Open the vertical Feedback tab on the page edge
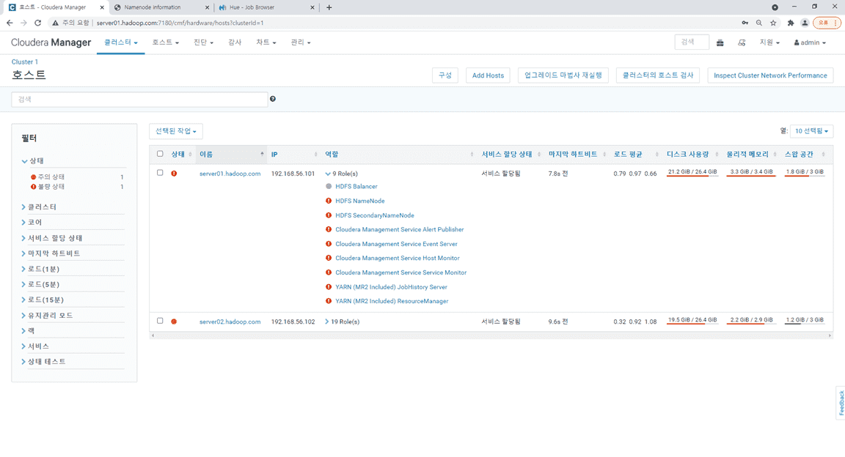Image resolution: width=845 pixels, height=457 pixels. click(841, 403)
